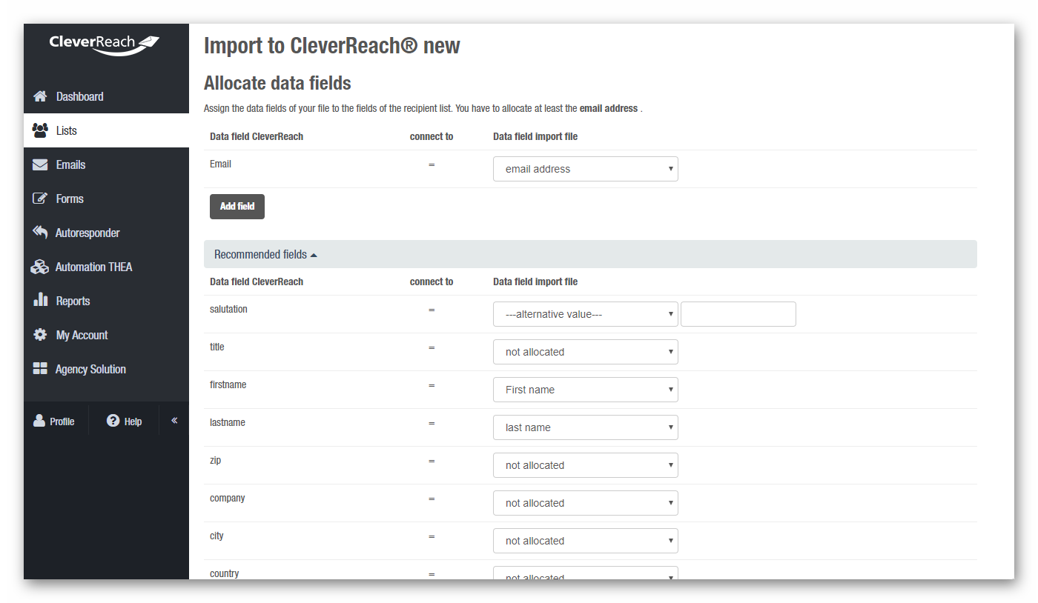Click the 'lastname' field label
The width and height of the screenshot is (1038, 603).
coord(227,423)
